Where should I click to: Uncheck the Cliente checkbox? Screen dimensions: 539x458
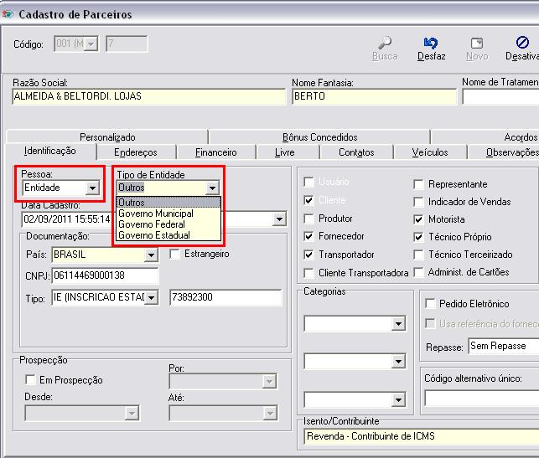(x=308, y=200)
